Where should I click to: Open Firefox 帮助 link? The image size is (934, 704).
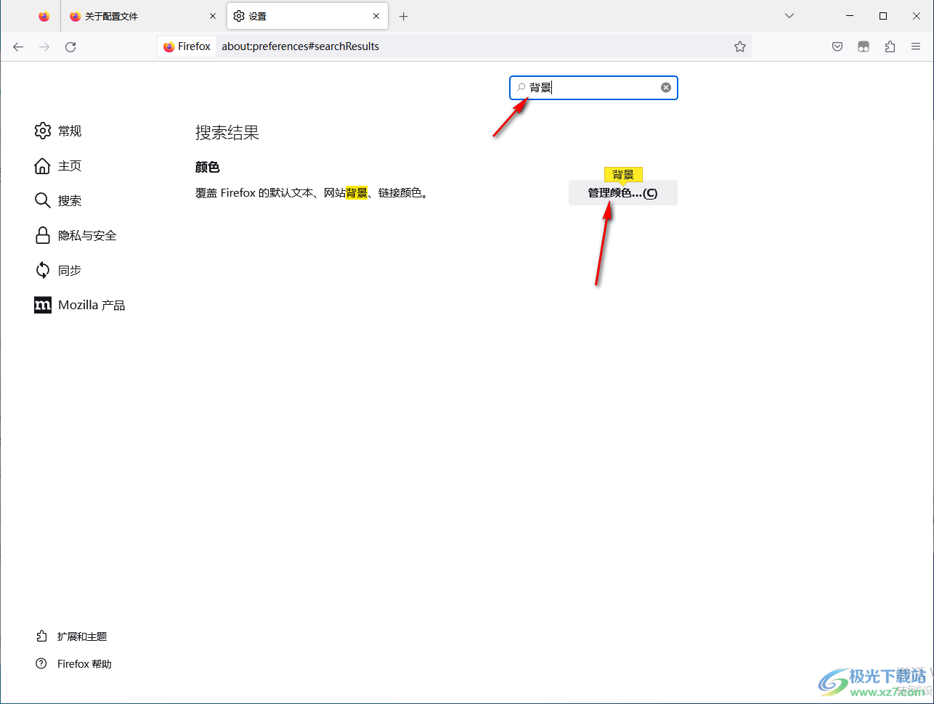point(74,664)
